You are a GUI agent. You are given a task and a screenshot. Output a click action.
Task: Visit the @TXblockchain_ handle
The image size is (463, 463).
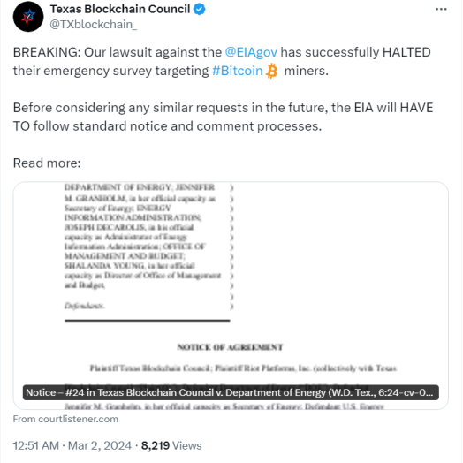point(94,25)
